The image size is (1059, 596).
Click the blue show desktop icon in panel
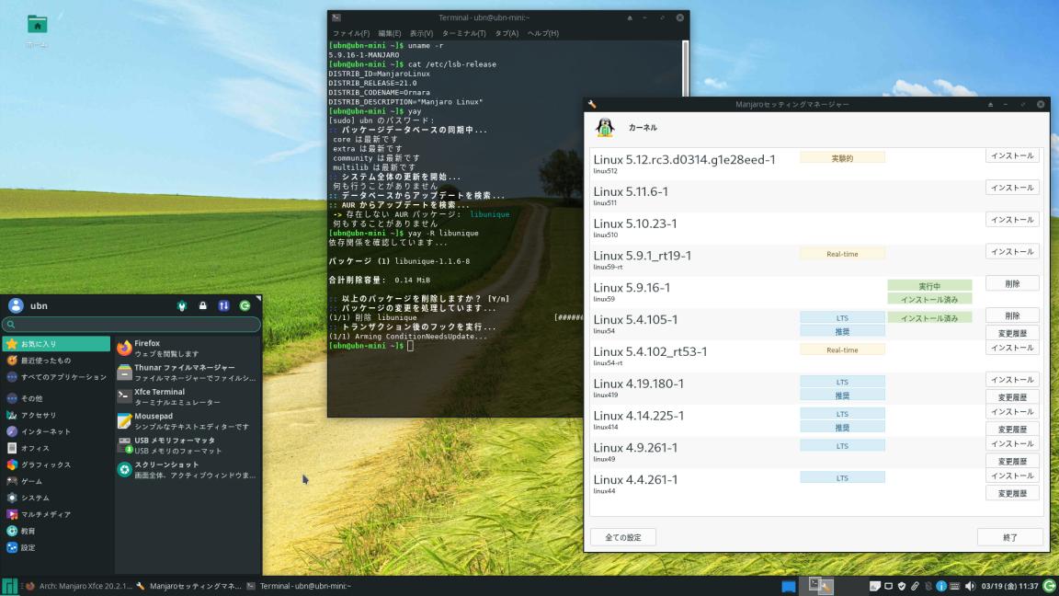click(x=788, y=586)
